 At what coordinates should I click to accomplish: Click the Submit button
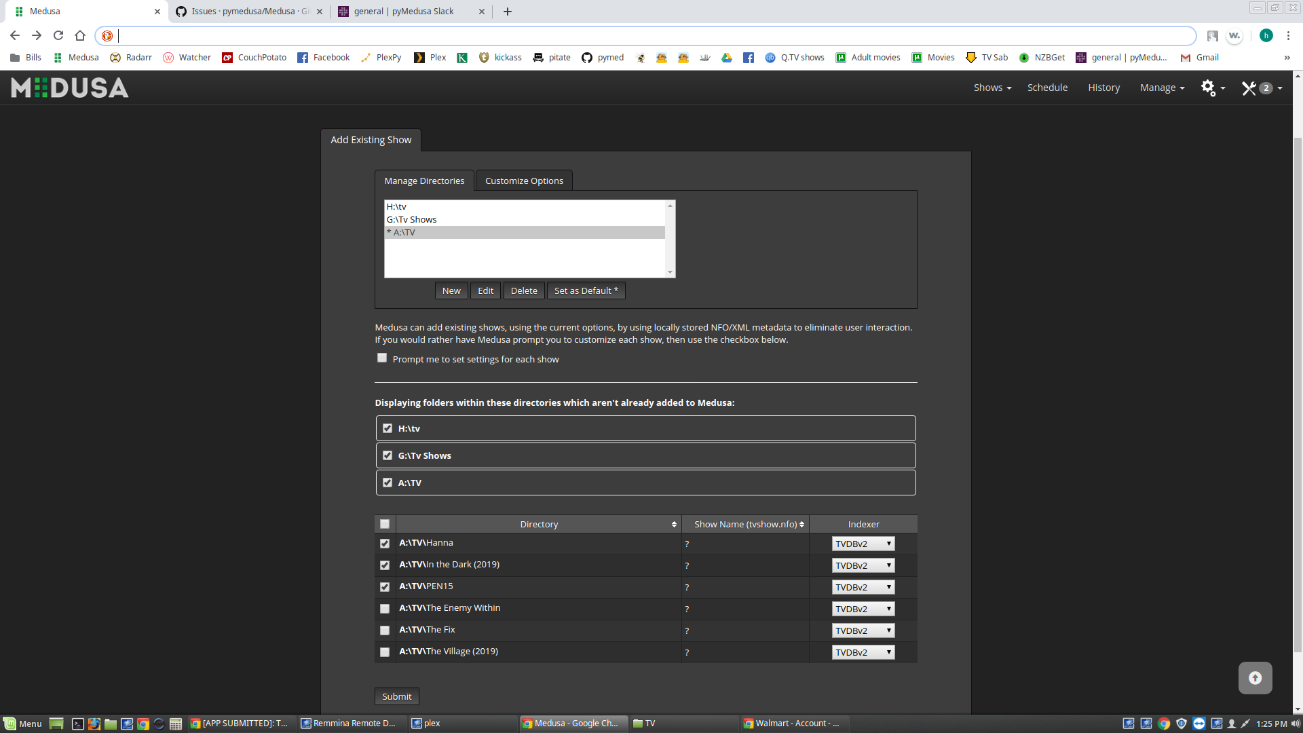[x=396, y=696]
